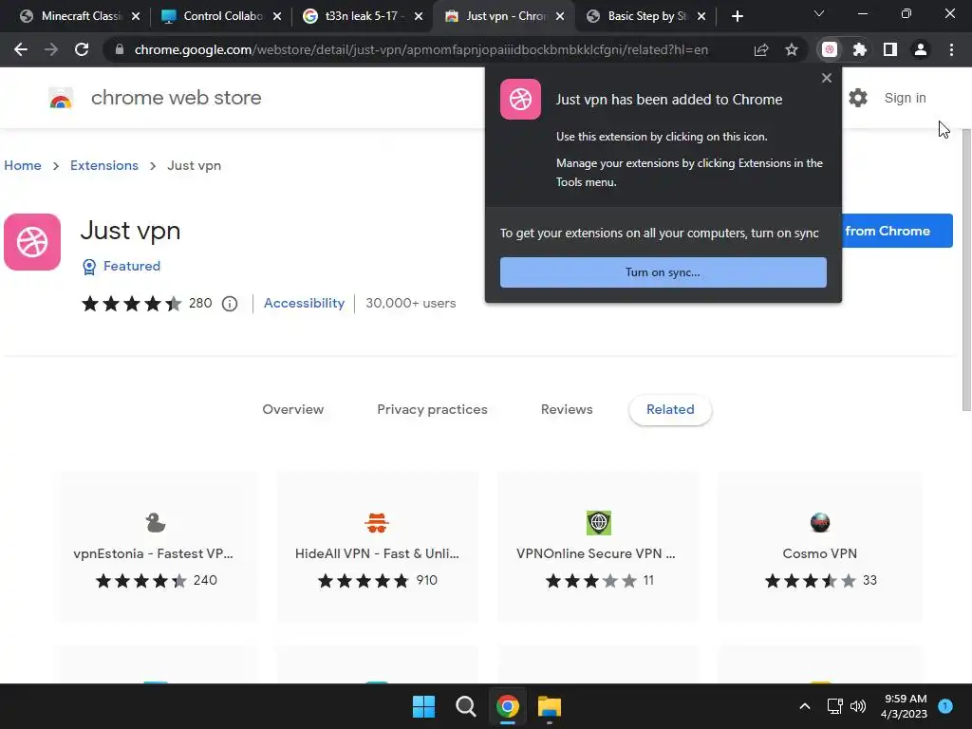972x729 pixels.
Task: Click the site lock icon in address bar
Action: pyautogui.click(x=120, y=49)
